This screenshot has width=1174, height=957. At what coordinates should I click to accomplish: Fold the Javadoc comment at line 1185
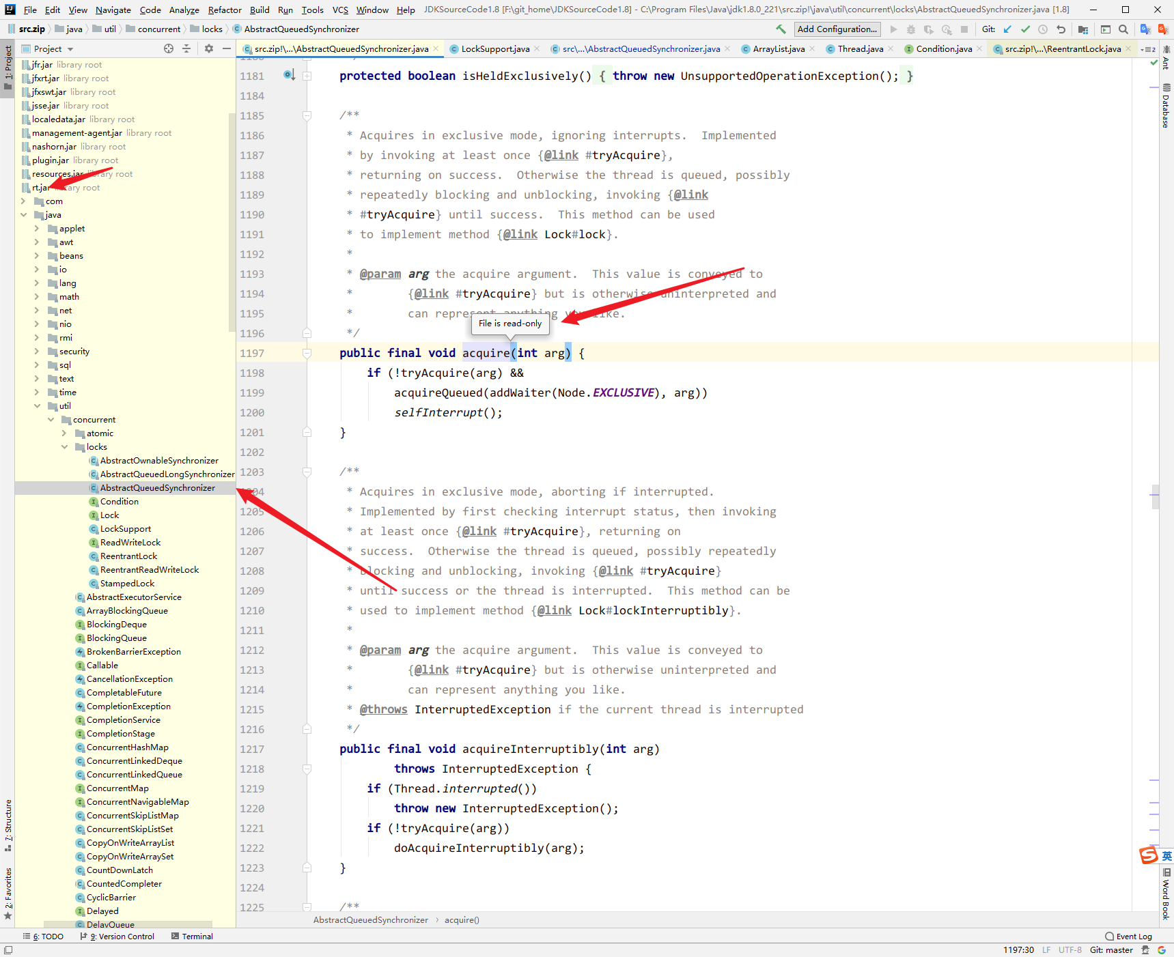[307, 115]
